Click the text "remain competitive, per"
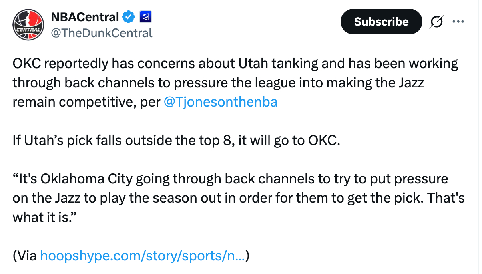This screenshot has width=482, height=274. 86,102
